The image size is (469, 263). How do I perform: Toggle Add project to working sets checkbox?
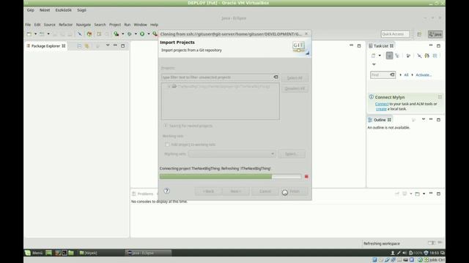tap(167, 145)
